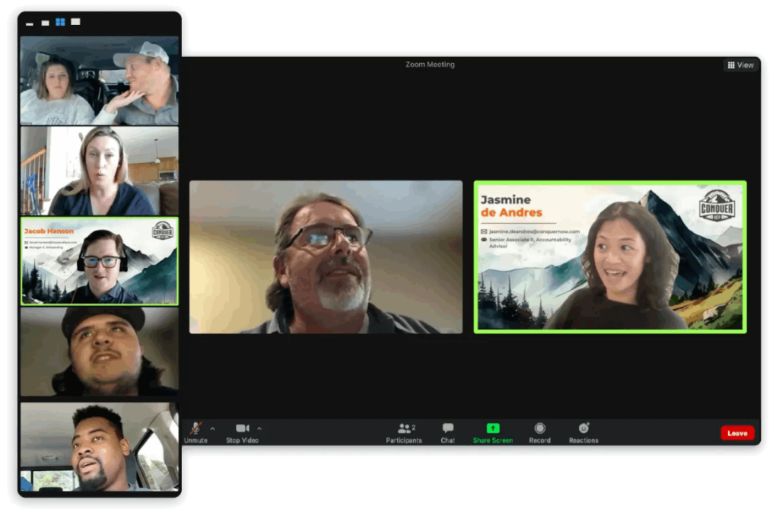Leave the meeting

[737, 433]
